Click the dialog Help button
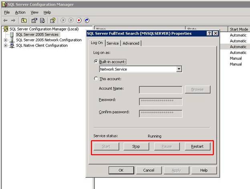The width and height of the screenshot is (250, 189). point(204,170)
